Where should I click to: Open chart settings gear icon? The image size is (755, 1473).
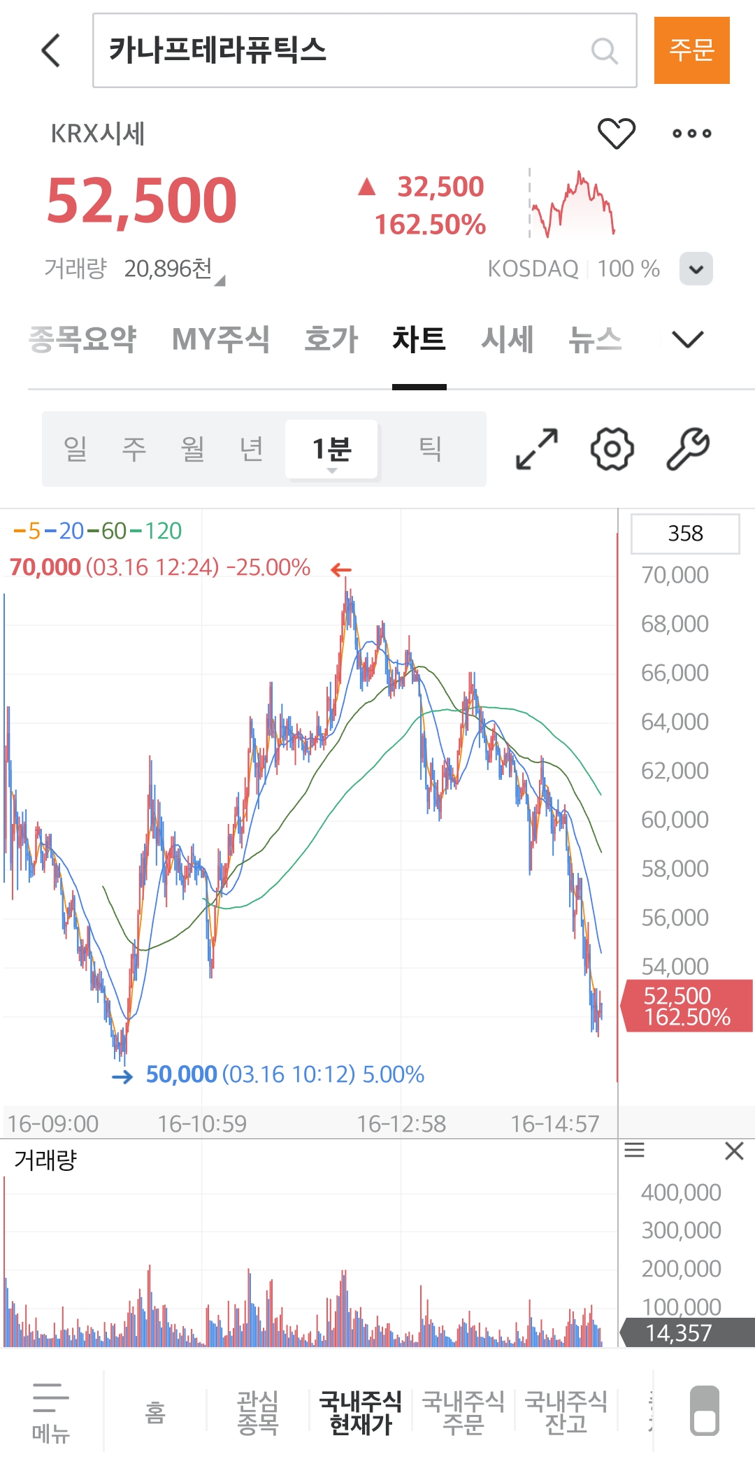click(612, 449)
